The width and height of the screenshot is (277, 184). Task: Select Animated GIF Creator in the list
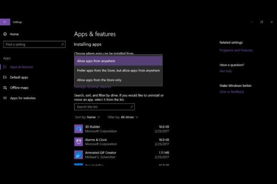tap(122, 155)
